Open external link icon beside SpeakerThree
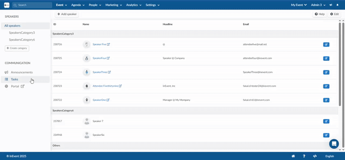The height and width of the screenshot is (160, 345). (109, 72)
